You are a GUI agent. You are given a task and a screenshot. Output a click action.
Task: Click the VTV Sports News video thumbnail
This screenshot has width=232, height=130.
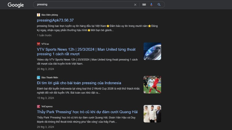152,51
